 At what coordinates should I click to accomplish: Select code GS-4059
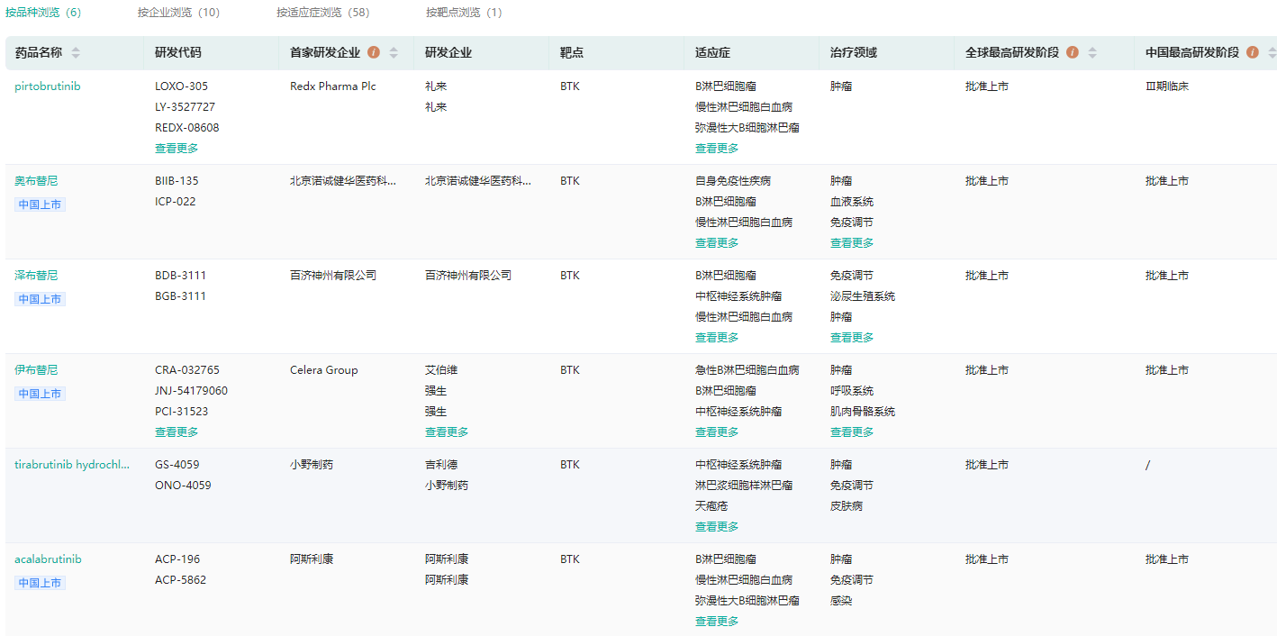177,465
